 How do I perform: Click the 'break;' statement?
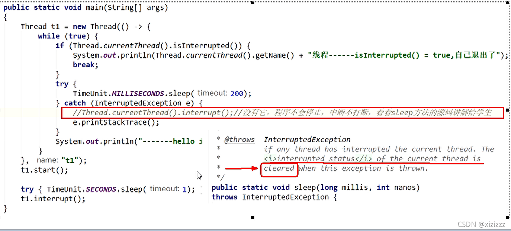pos(86,65)
